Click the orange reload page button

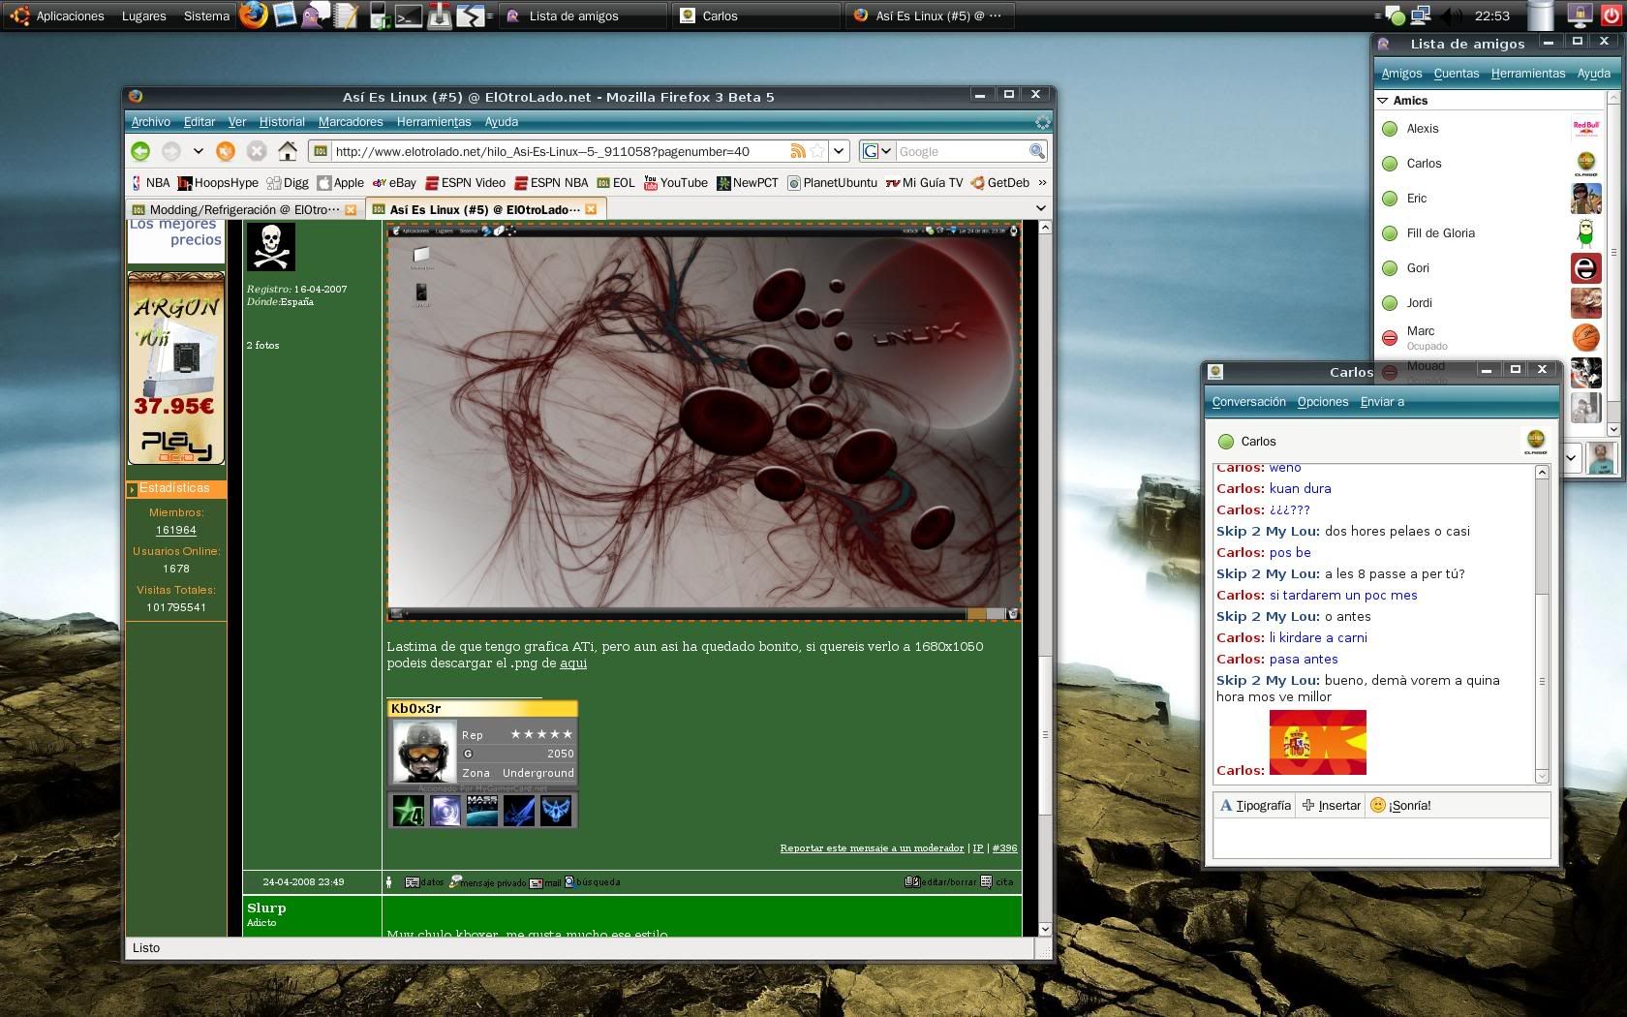[226, 151]
